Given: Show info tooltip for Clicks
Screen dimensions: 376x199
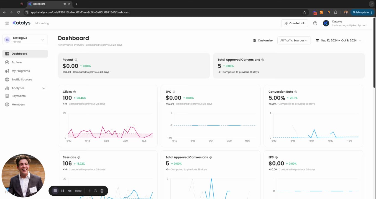Looking at the screenshot, I should coord(75,92).
